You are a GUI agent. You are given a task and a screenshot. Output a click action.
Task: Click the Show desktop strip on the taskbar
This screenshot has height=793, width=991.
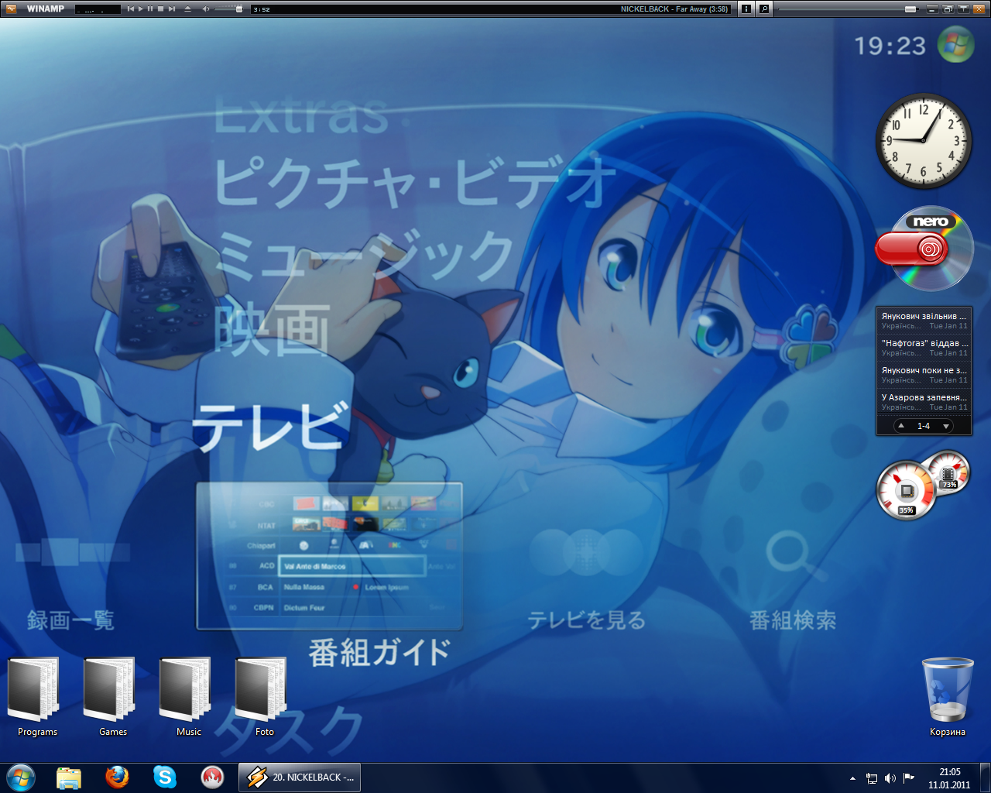986,778
